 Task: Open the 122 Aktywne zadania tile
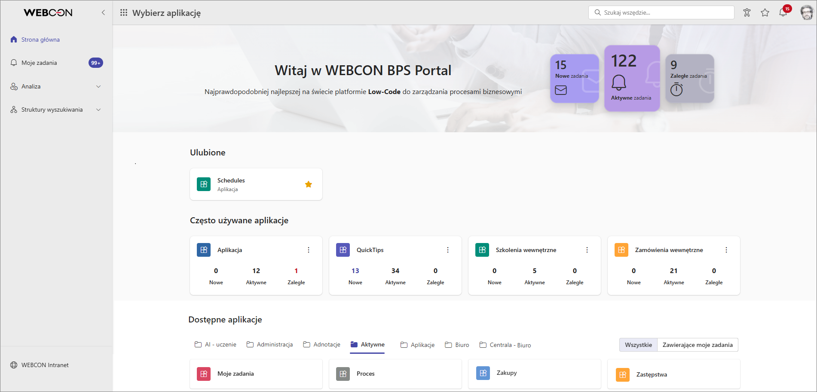632,78
